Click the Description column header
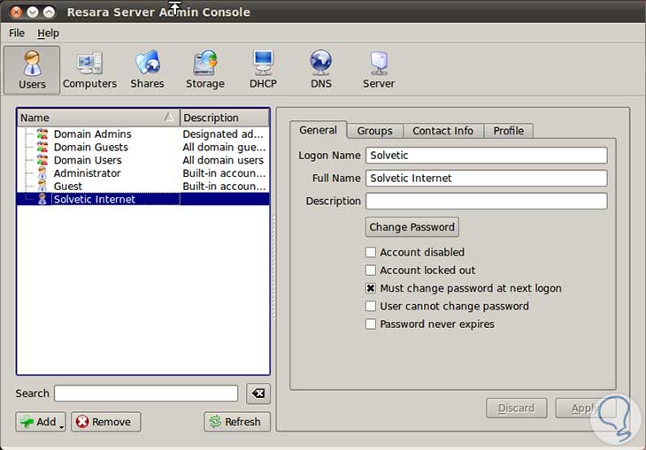Image resolution: width=646 pixels, height=450 pixels. tap(224, 118)
